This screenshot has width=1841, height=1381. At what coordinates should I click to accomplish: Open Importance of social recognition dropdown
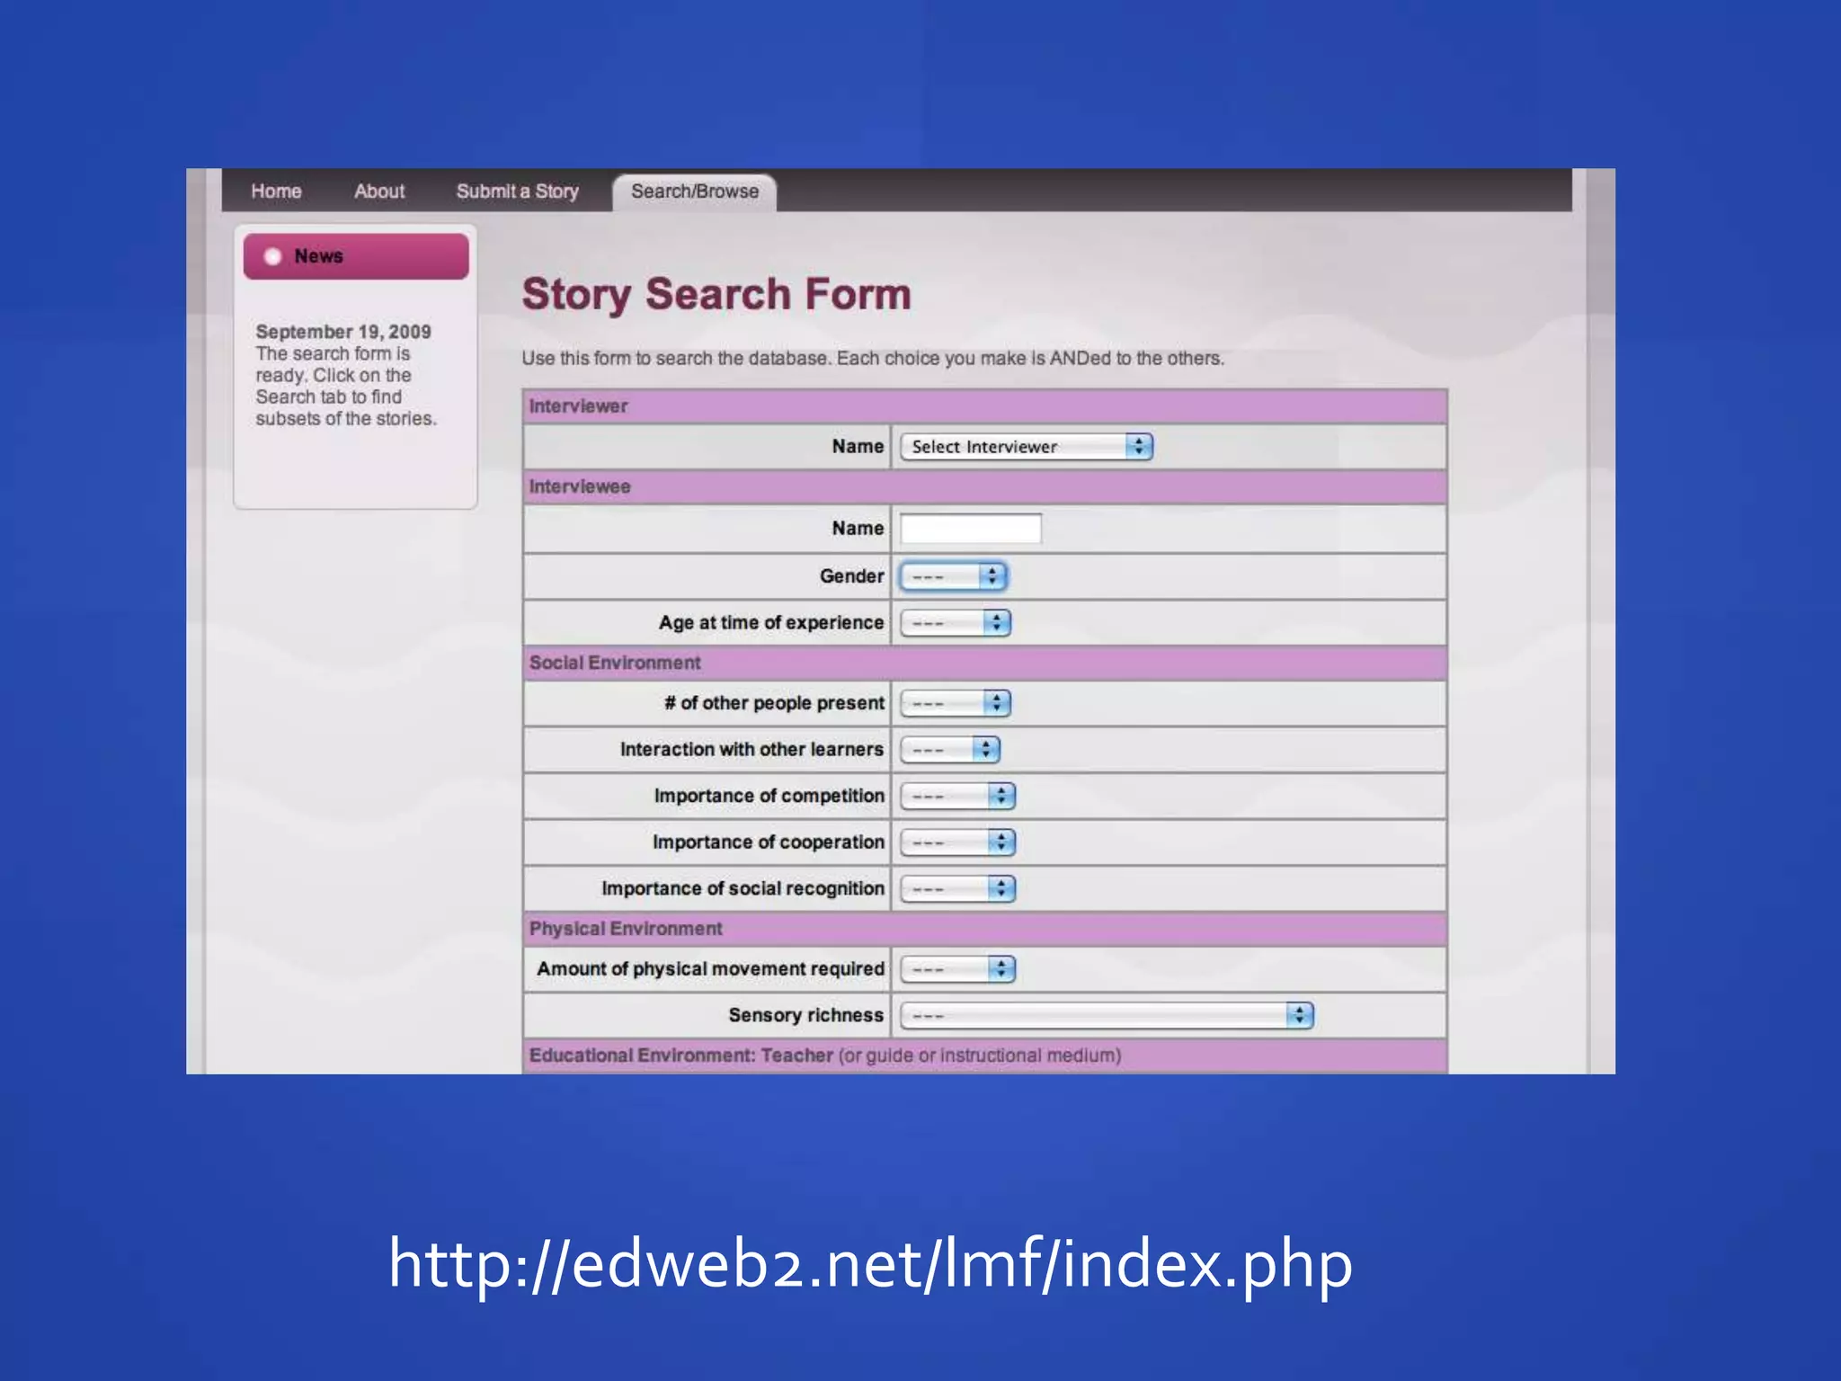(957, 889)
